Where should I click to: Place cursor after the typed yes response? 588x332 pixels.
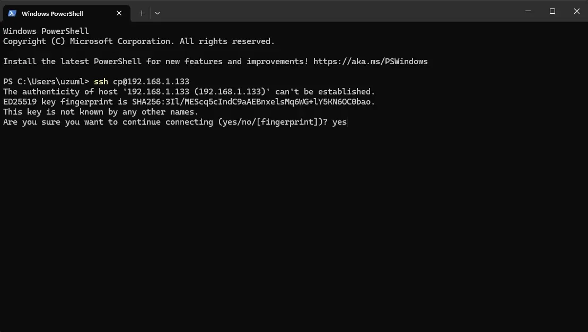click(x=347, y=122)
